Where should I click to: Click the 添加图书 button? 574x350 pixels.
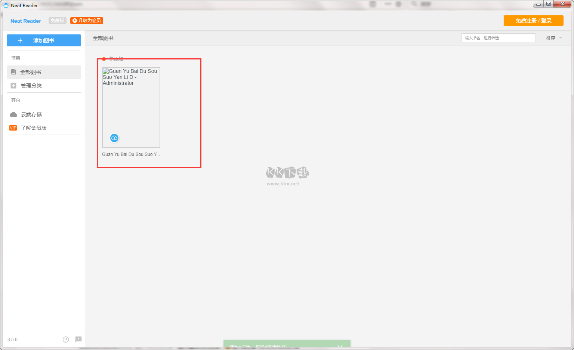[x=44, y=40]
